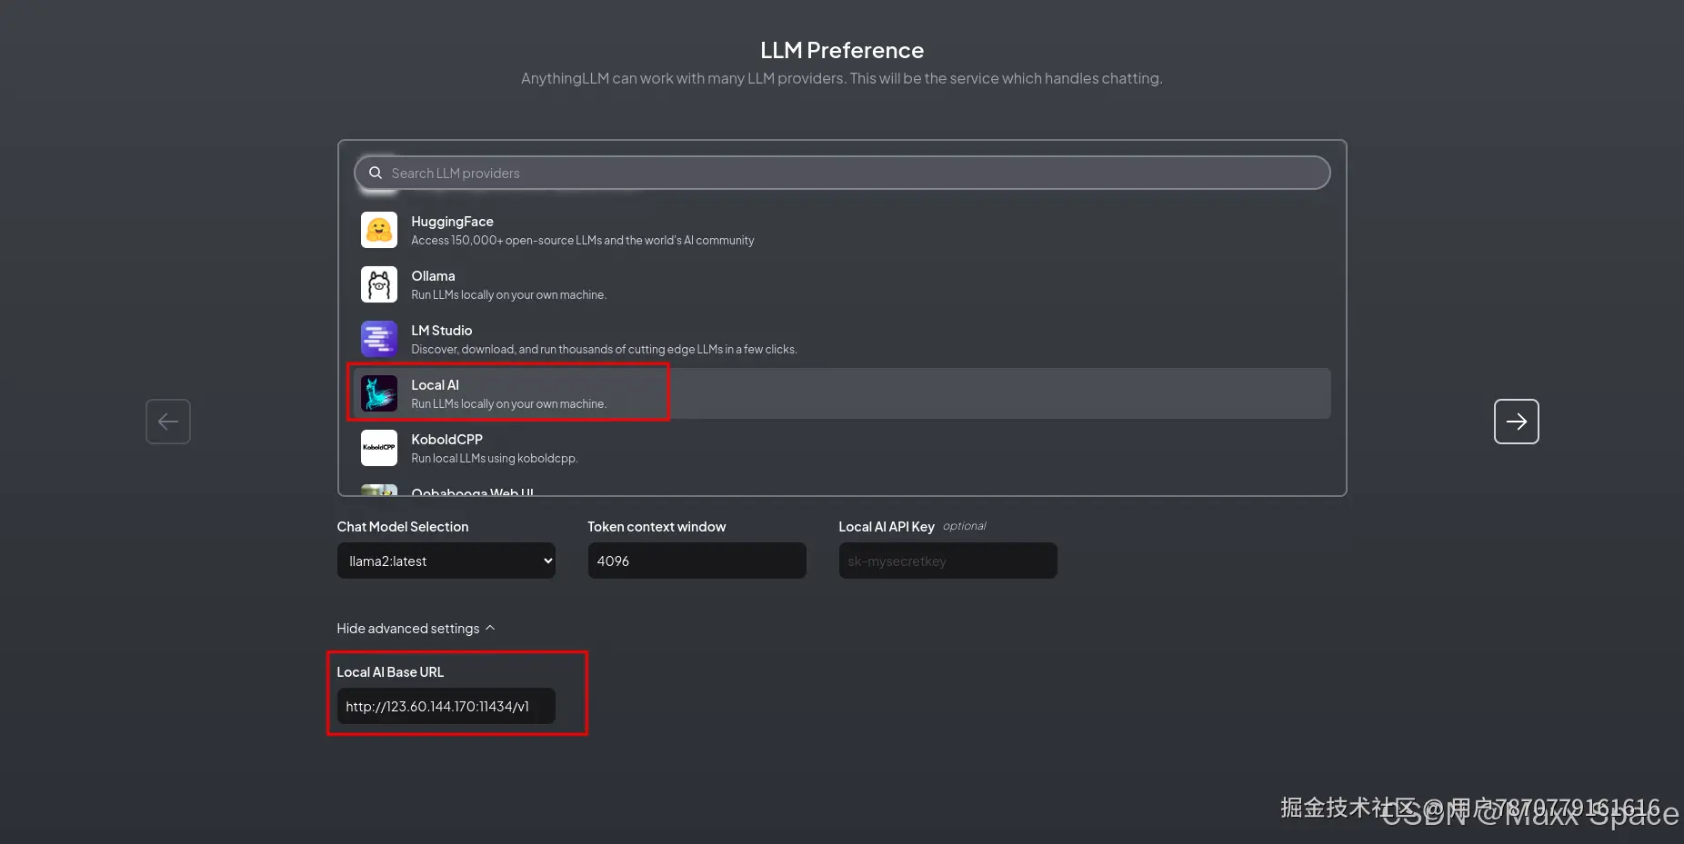The image size is (1684, 844).
Task: Choose the KoboldCPP provider name
Action: [446, 440]
